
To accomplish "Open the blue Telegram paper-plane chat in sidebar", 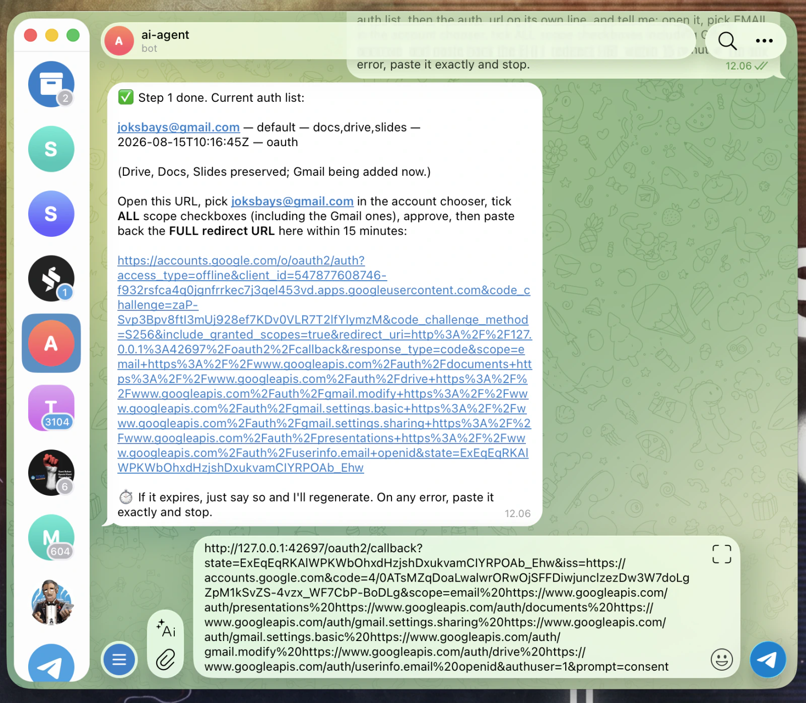I will pyautogui.click(x=51, y=663).
